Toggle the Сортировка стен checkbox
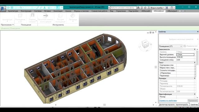This screenshot has height=112, width=199. click(195, 65)
